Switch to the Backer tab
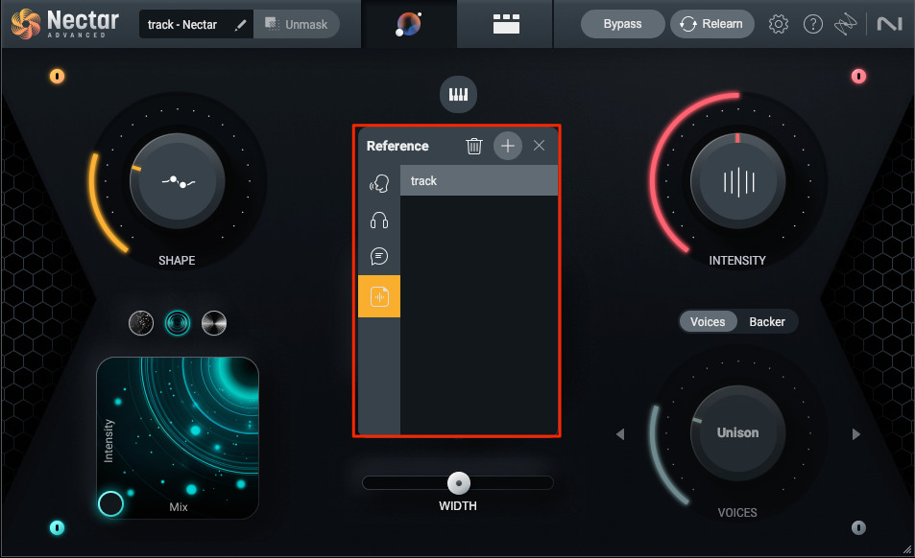915x558 pixels. coord(767,321)
